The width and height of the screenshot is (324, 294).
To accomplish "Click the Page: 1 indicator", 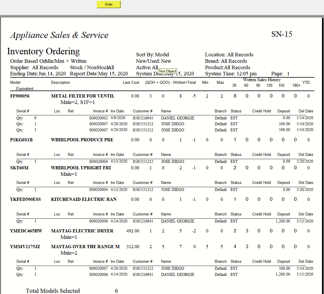I will pos(280,74).
